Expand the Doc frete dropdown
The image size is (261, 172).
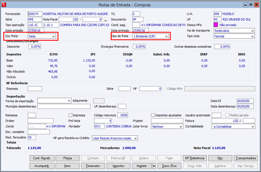[42, 36]
